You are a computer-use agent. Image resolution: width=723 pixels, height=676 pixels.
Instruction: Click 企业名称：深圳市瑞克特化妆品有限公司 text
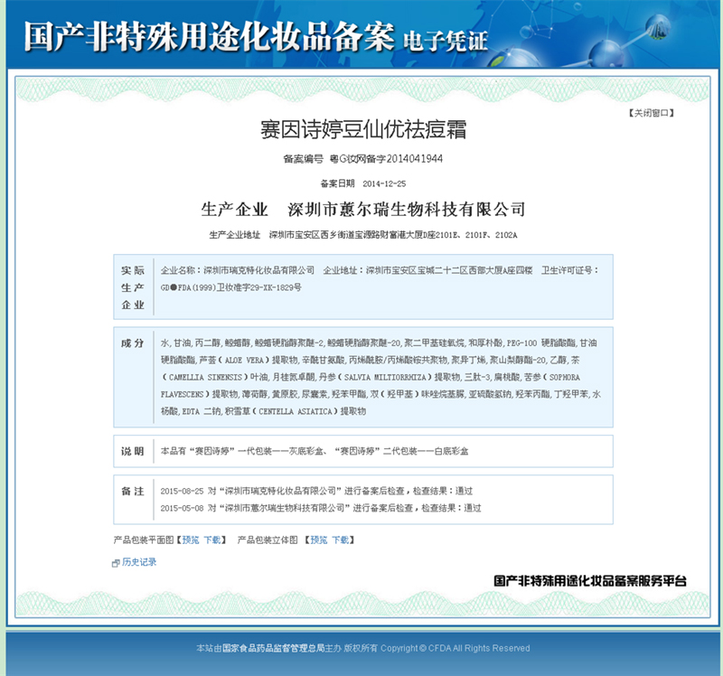[238, 270]
